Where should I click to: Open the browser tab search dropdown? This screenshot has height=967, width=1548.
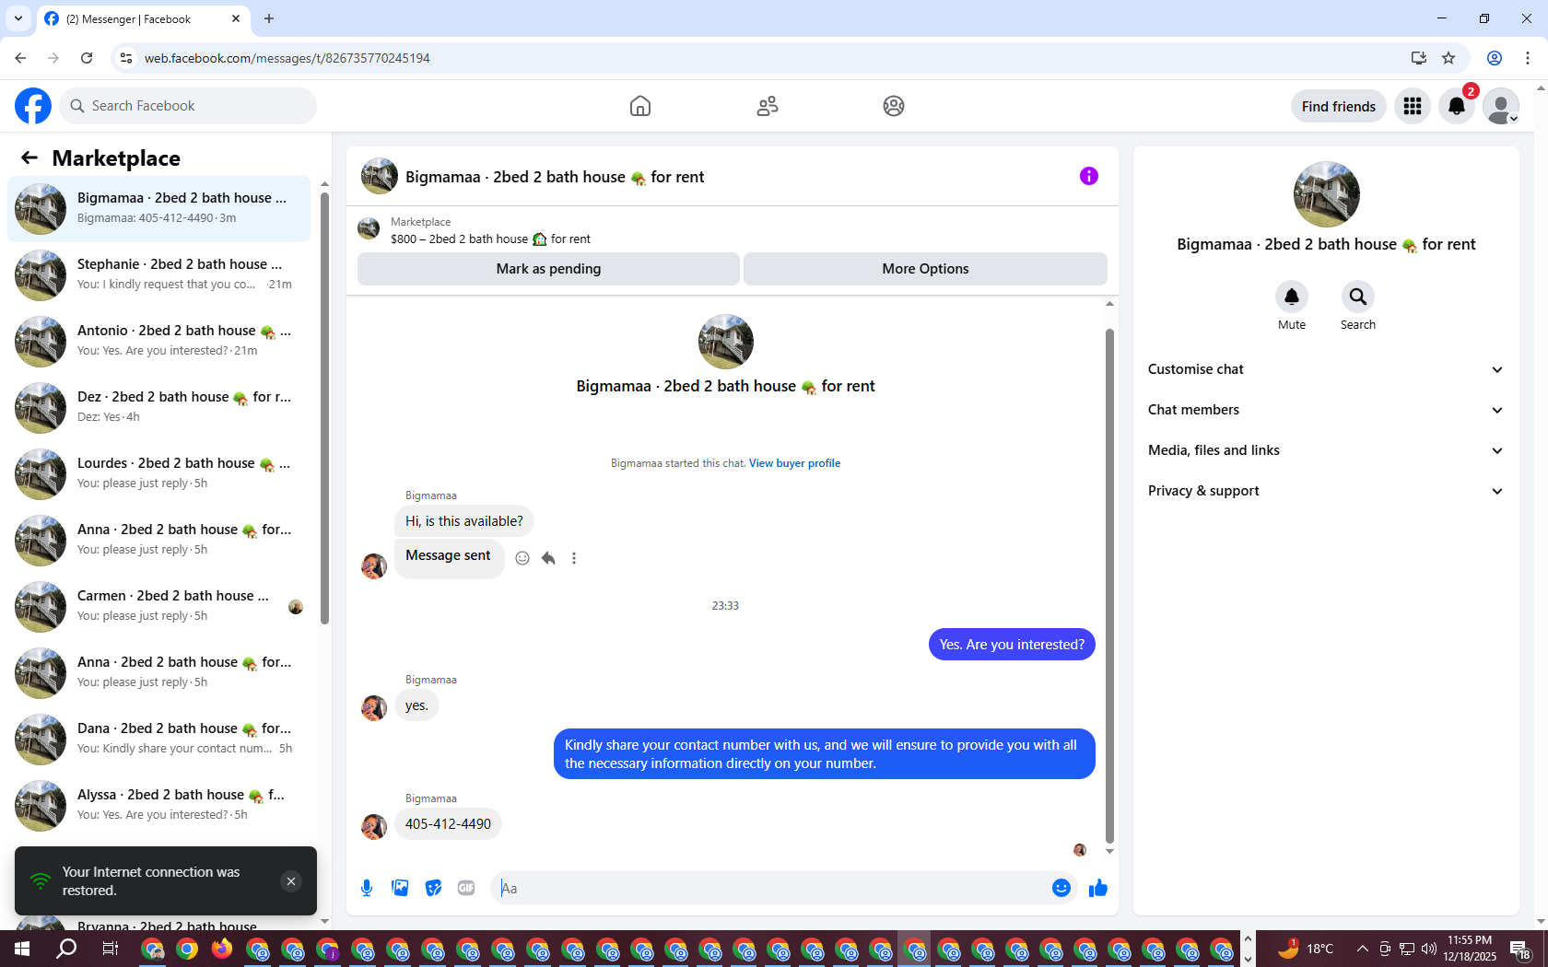(x=18, y=18)
